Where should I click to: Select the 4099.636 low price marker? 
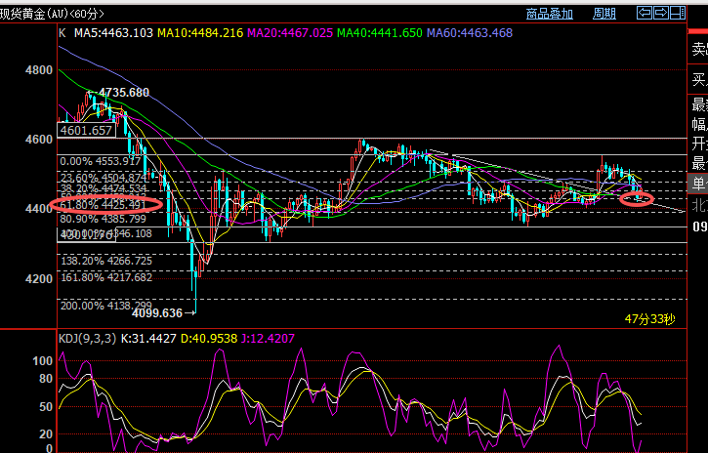pyautogui.click(x=156, y=312)
